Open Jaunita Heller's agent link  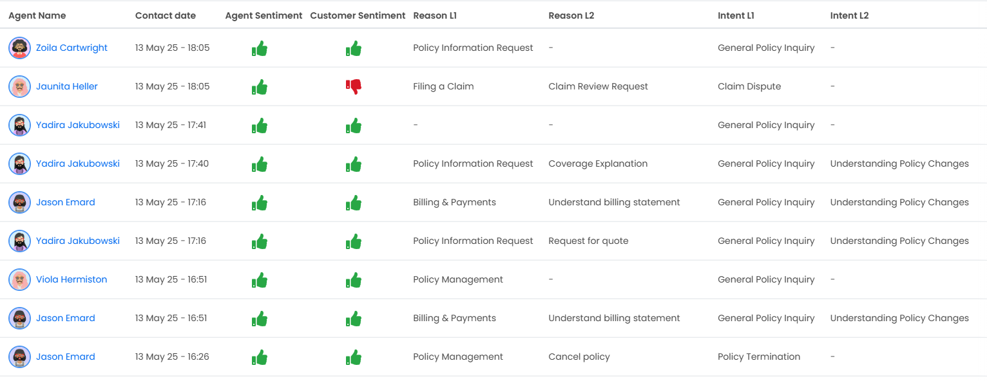point(67,86)
